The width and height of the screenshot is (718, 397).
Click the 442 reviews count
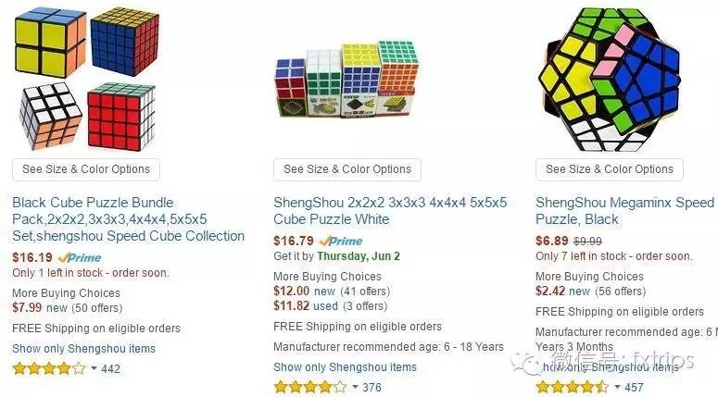111,368
